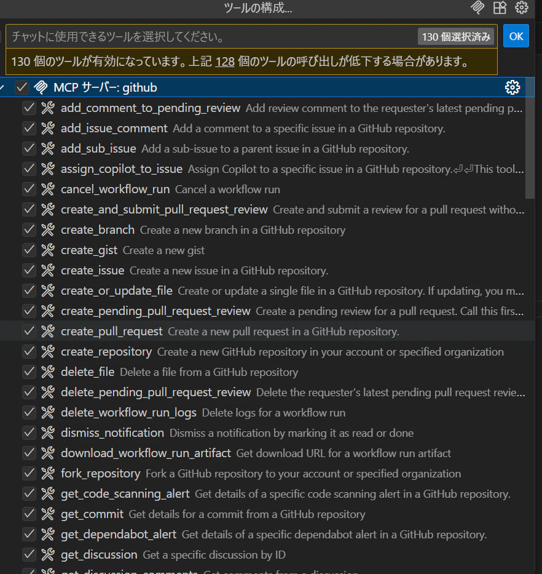Select the delete_file tool name
The width and height of the screenshot is (542, 574).
87,372
